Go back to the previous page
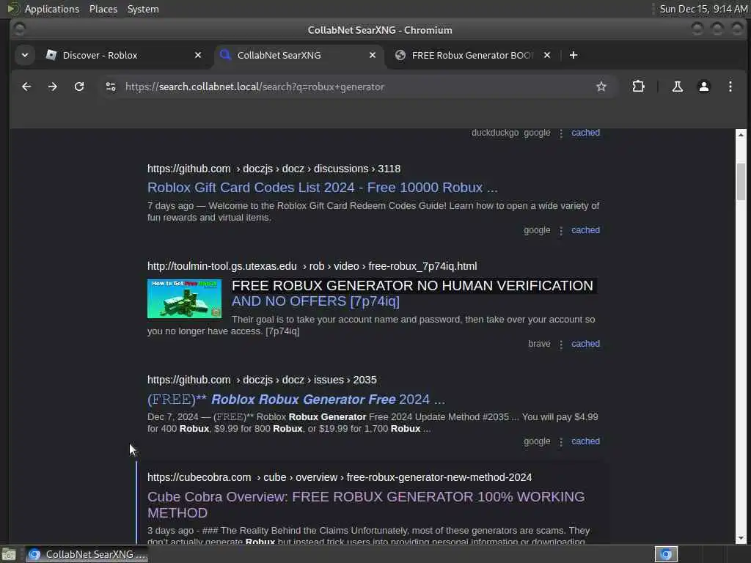Image resolution: width=751 pixels, height=563 pixels. [26, 87]
